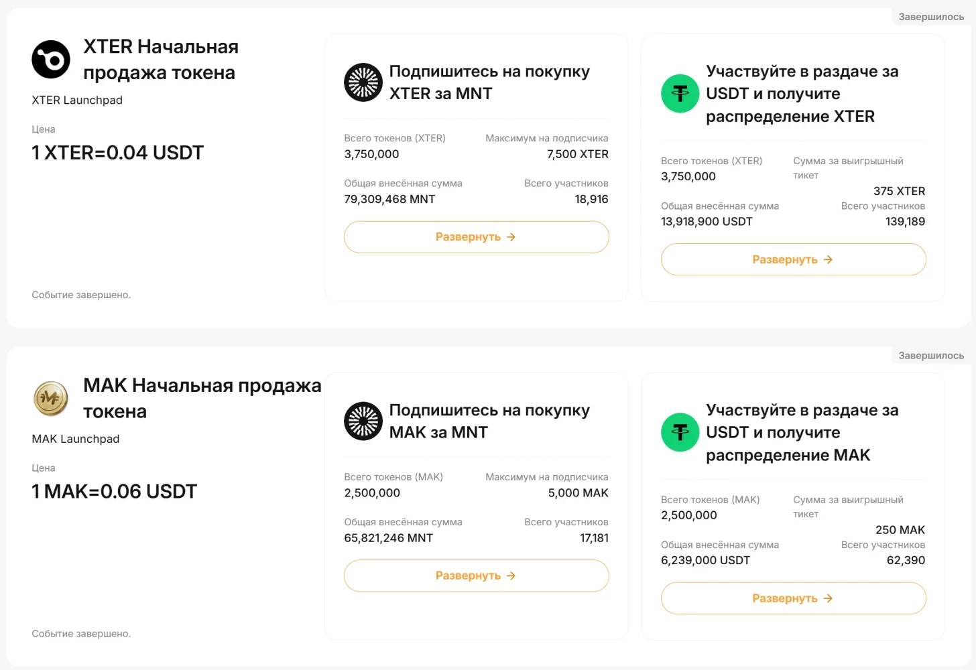Expand the MAK for MNT subscription details
Viewport: 976px width, 670px height.
tap(476, 576)
